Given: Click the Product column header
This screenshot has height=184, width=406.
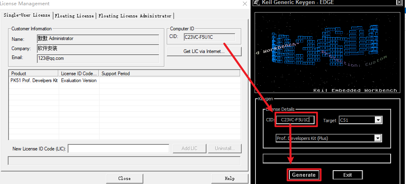Looking at the screenshot, I should pyautogui.click(x=34, y=74).
